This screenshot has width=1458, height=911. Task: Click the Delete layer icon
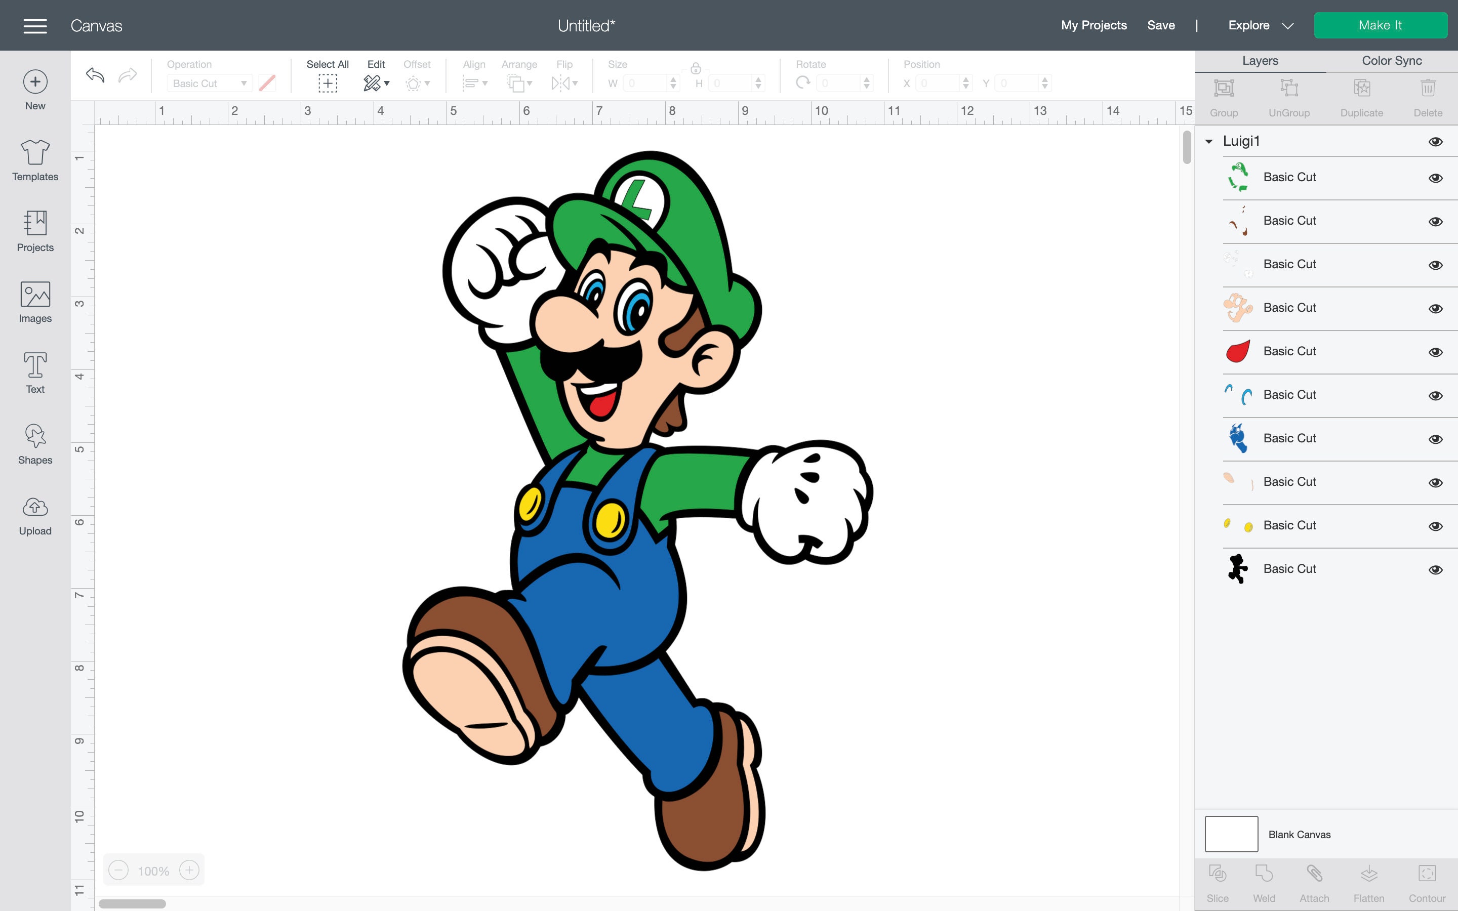pyautogui.click(x=1428, y=89)
